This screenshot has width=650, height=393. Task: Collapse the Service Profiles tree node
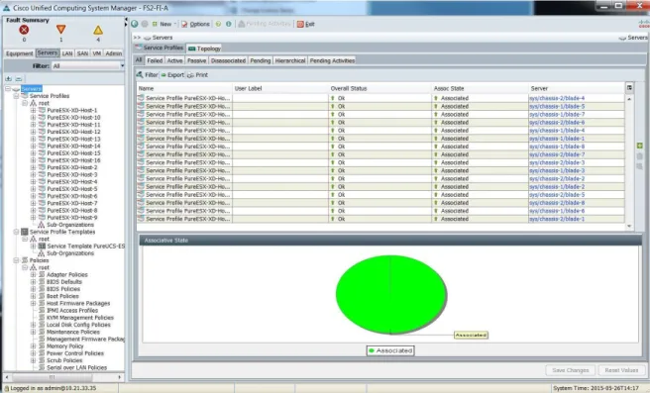click(x=16, y=96)
